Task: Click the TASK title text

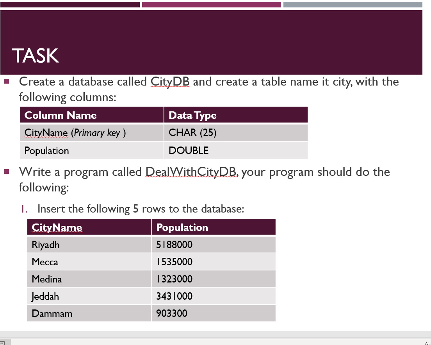Action: pos(36,55)
